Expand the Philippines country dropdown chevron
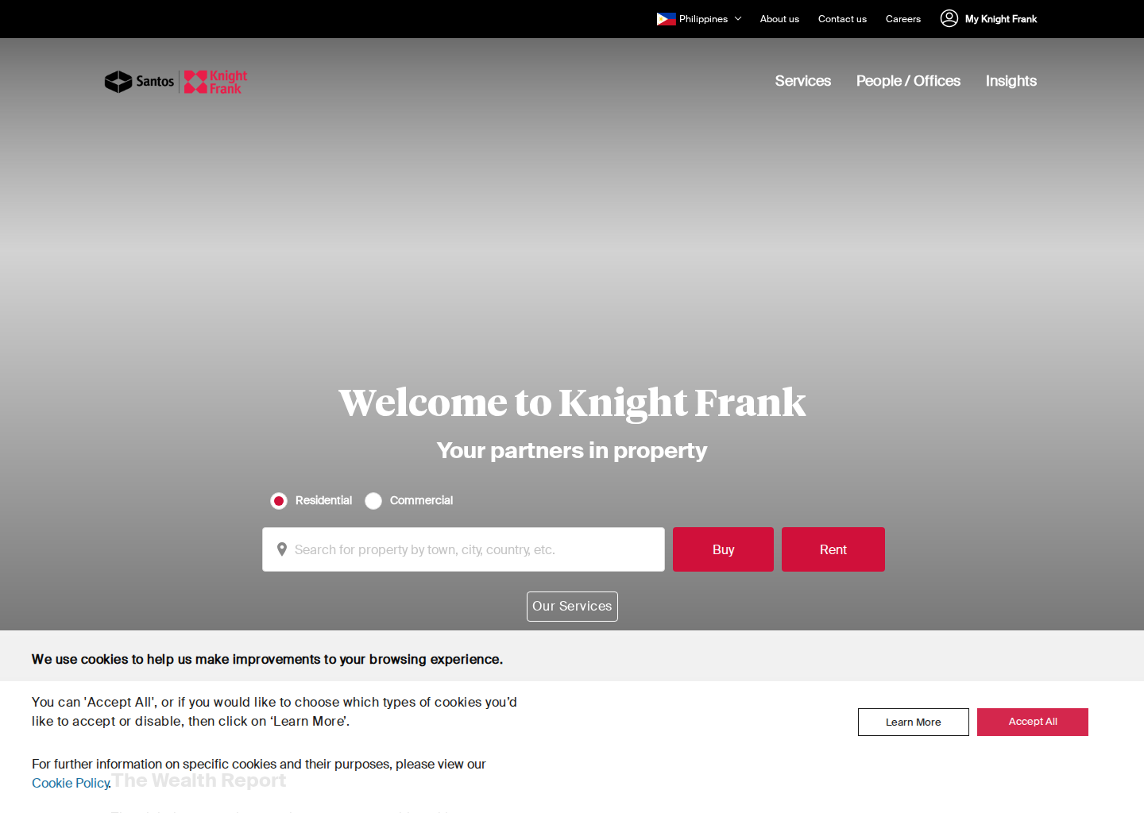Image resolution: width=1144 pixels, height=813 pixels. [x=738, y=19]
